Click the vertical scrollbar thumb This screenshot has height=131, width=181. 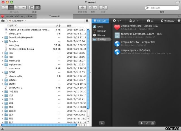coord(88,69)
